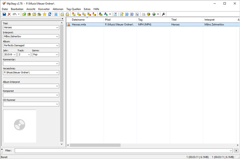Click the arrow button right of Filter field
The height and width of the screenshot is (159, 240).
click(x=236, y=151)
